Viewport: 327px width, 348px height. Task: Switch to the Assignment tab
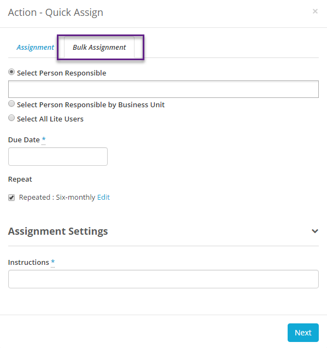pyautogui.click(x=36, y=47)
